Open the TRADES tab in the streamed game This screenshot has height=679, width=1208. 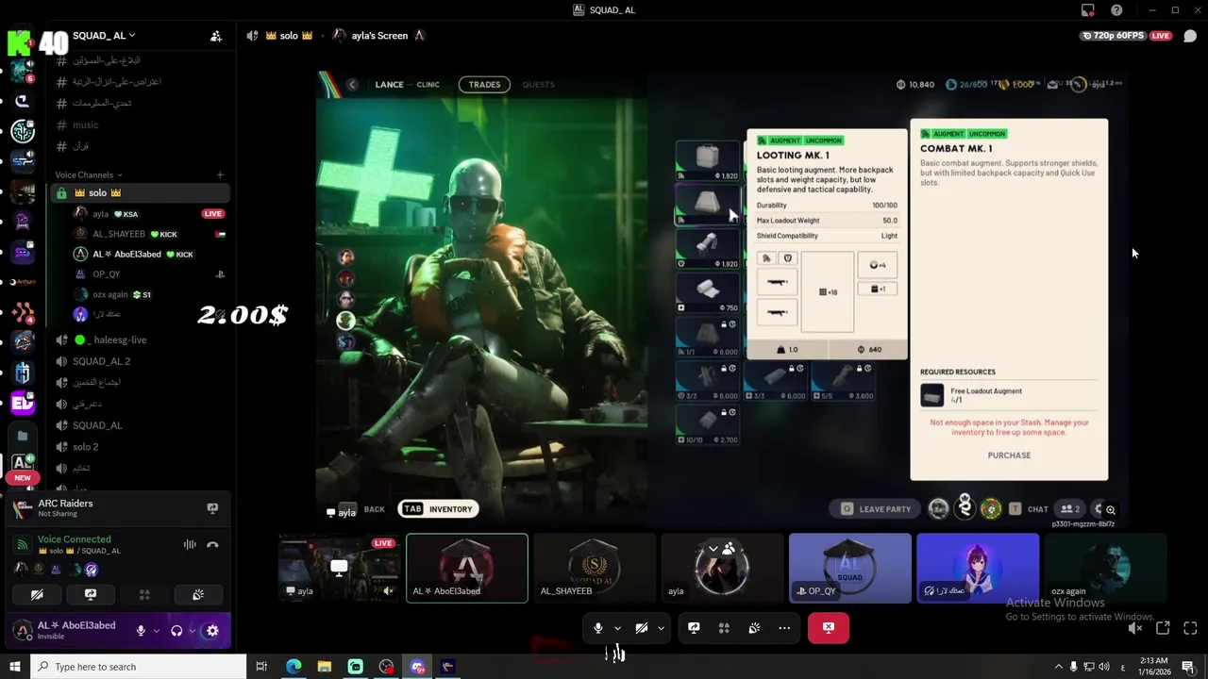[484, 85]
